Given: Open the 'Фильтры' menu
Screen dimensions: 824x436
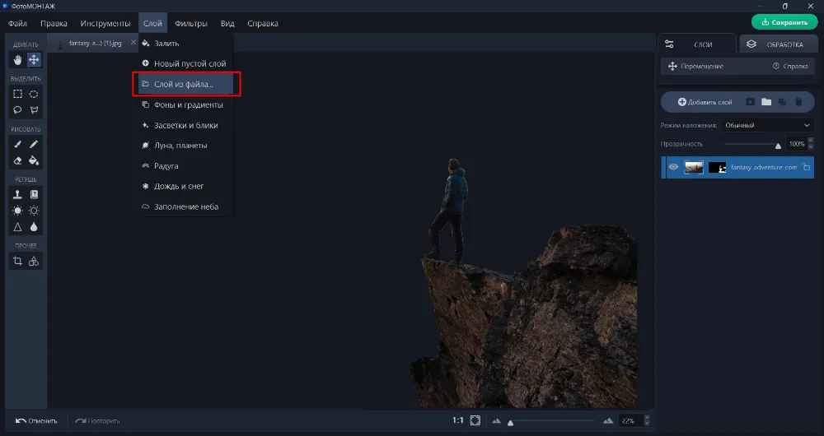Looking at the screenshot, I should pos(191,23).
